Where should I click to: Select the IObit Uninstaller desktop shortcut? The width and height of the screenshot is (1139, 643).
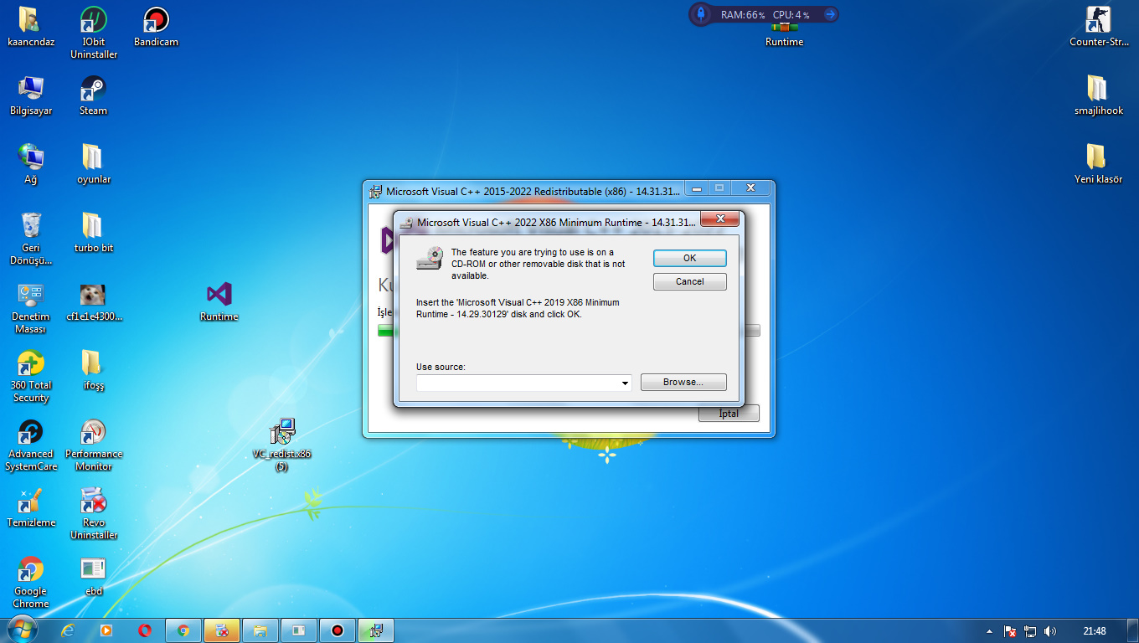[94, 33]
